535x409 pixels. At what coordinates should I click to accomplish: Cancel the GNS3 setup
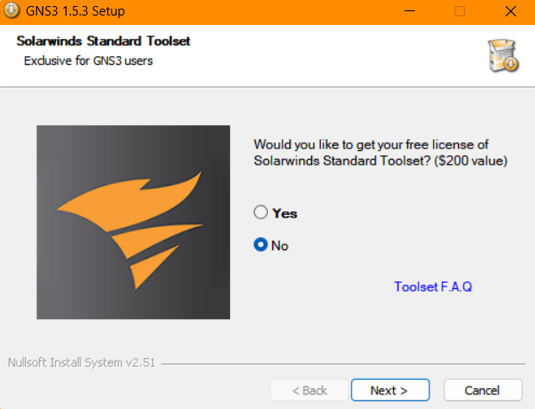(483, 390)
